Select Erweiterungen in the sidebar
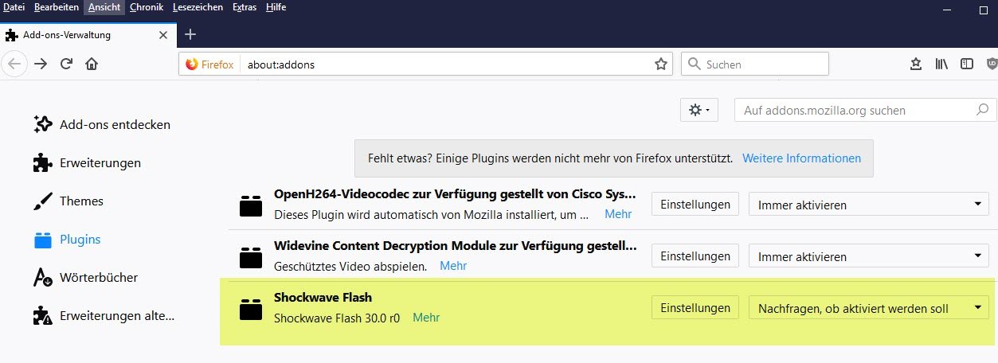998x363 pixels. tap(100, 163)
